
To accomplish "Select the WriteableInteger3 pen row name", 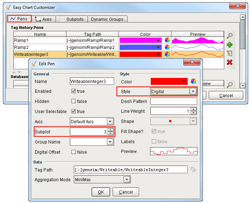I will click(40, 54).
